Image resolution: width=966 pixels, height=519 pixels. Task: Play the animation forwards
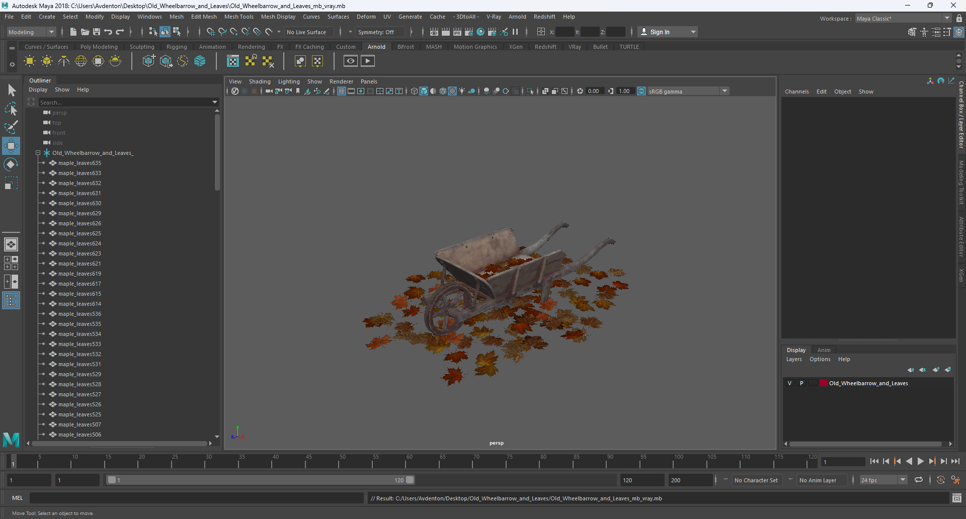(x=920, y=461)
